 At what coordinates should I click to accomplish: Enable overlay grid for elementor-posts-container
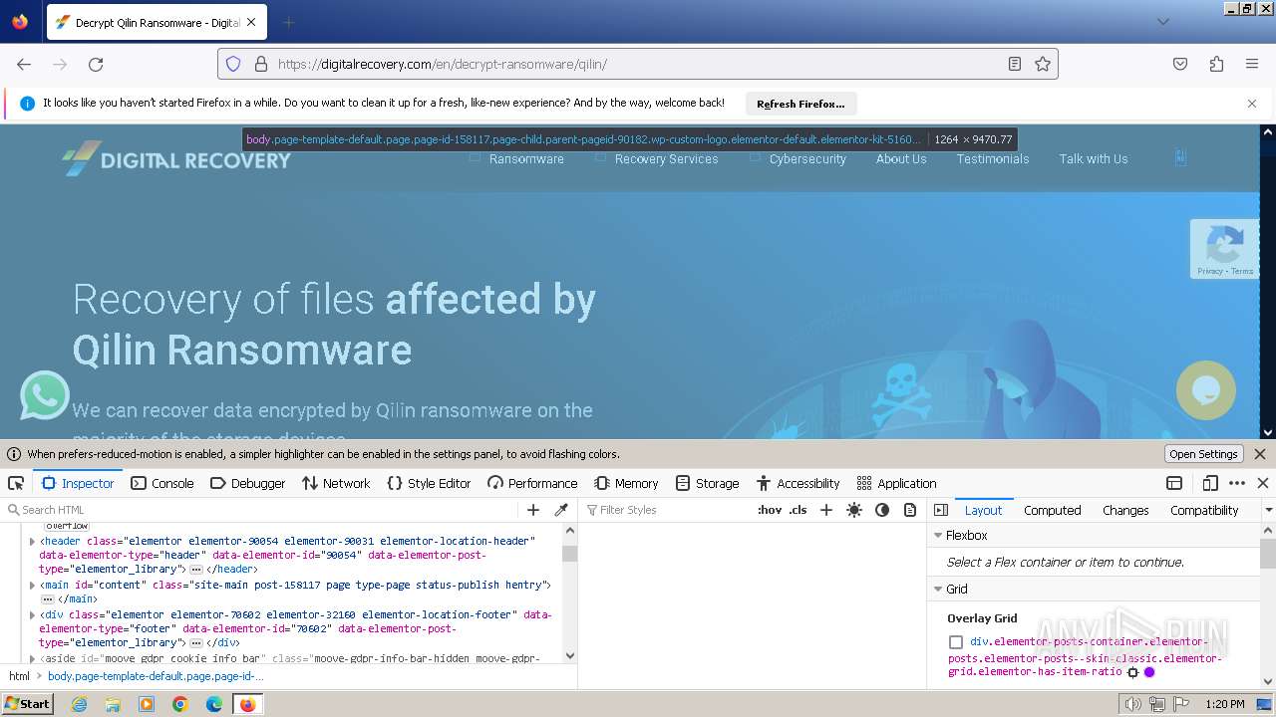coord(956,642)
